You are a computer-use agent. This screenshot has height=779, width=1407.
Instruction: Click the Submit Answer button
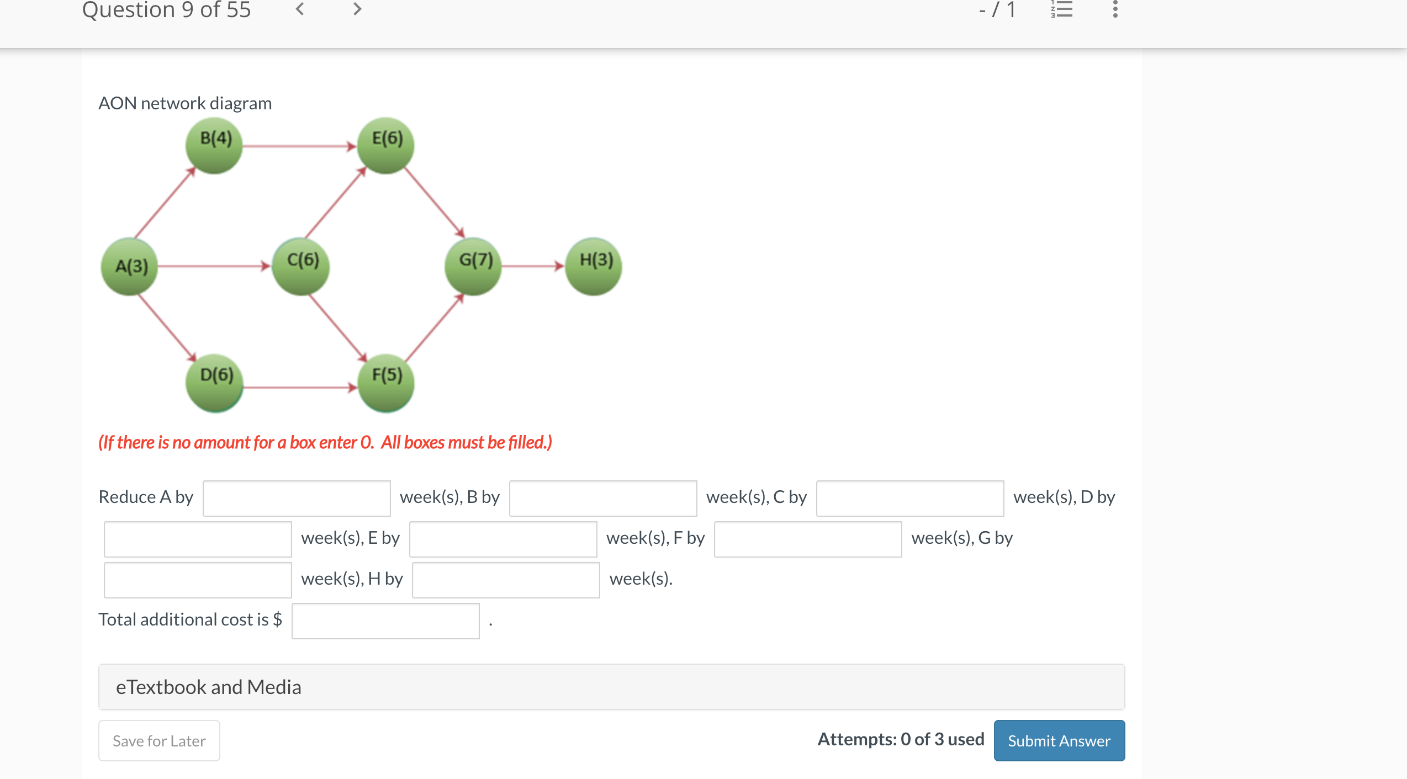tap(1059, 740)
